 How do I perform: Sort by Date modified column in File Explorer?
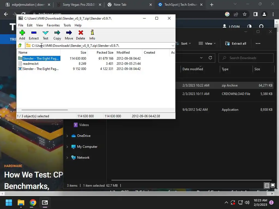point(193,69)
